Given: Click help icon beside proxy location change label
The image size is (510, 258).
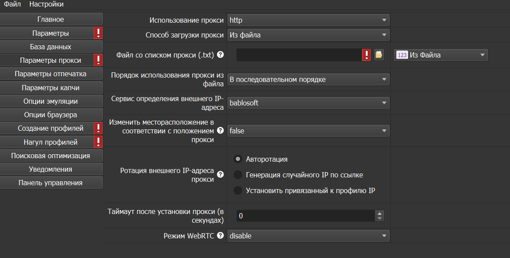Looking at the screenshot, I should (220, 130).
